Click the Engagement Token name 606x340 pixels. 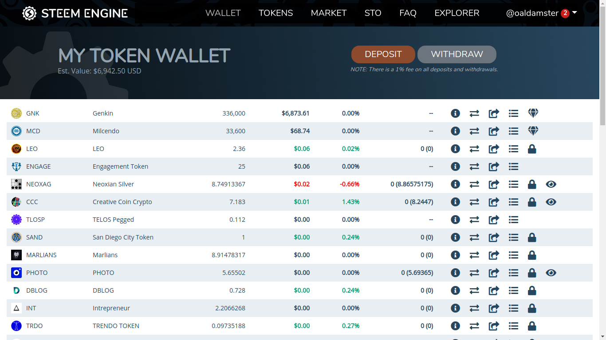121,166
